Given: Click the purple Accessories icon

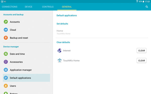Looking at the screenshot, I should tap(6, 62).
